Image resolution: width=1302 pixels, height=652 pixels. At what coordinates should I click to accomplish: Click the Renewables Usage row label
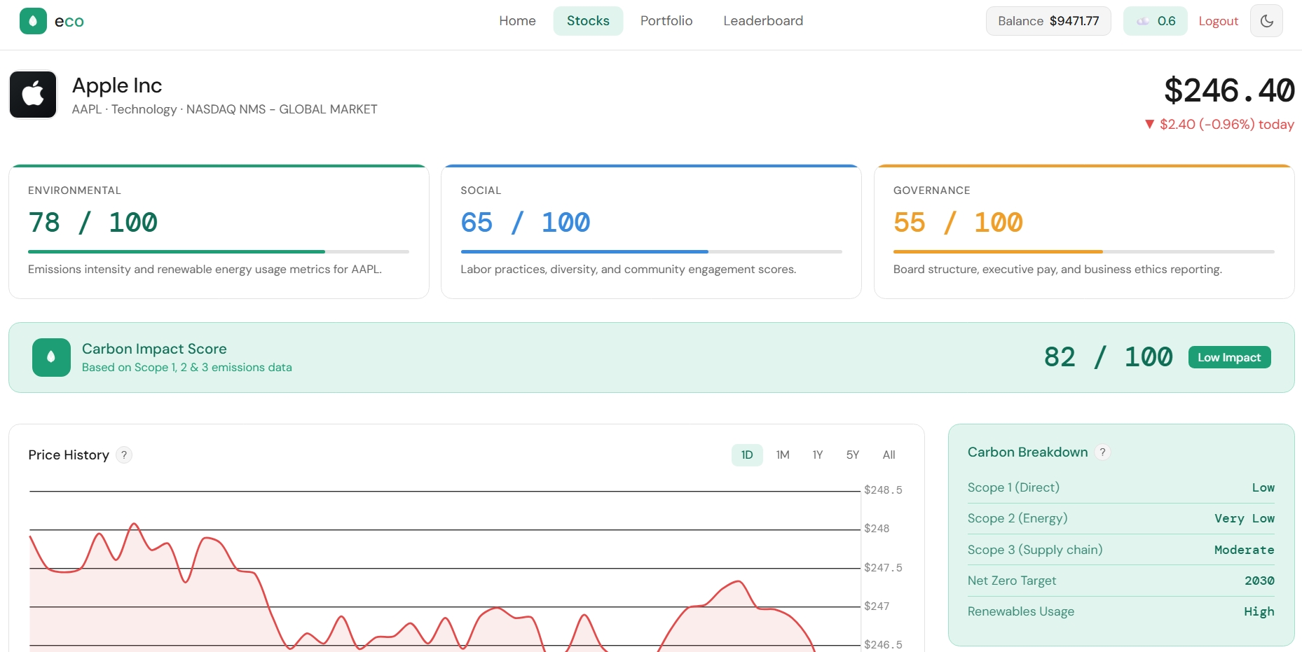coord(1021,611)
